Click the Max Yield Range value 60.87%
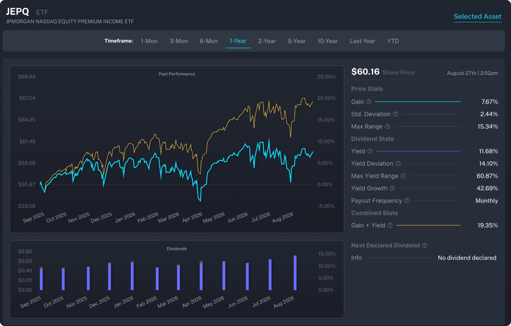 pos(487,176)
